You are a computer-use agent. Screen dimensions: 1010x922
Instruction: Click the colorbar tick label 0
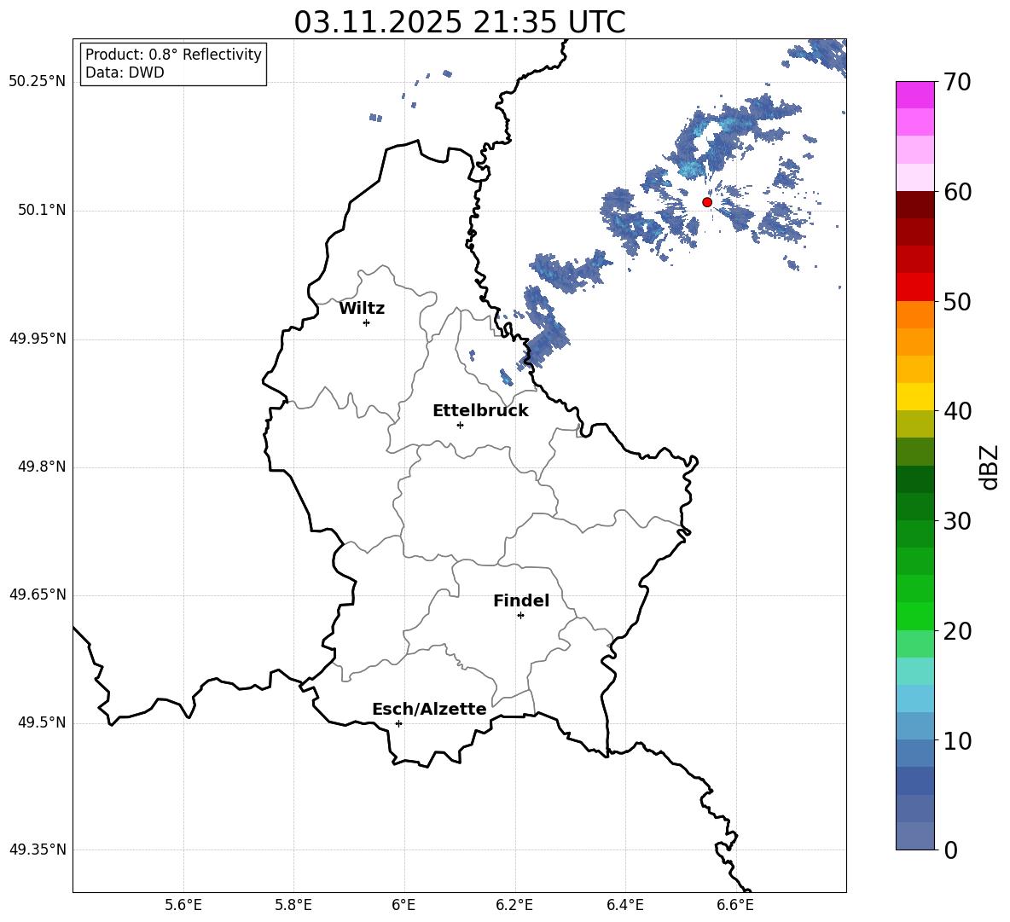[951, 850]
